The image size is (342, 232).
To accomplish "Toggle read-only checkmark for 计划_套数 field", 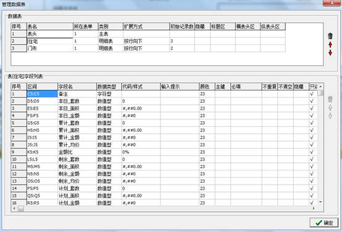I will point(312,188).
